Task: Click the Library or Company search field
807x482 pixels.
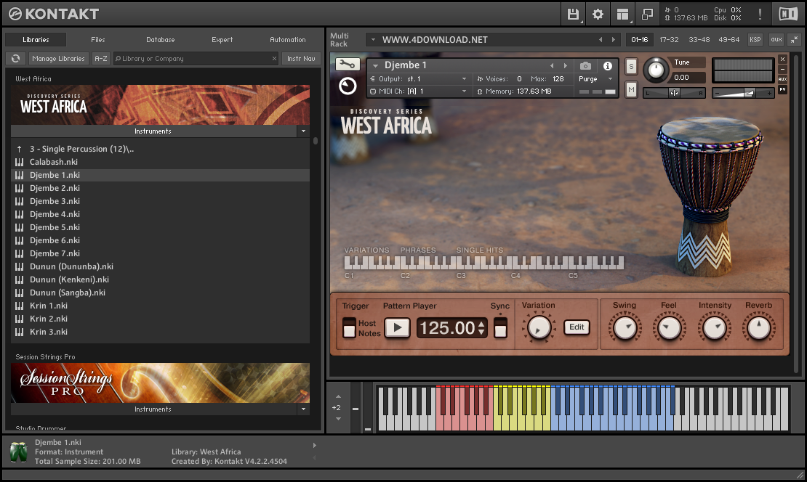Action: (x=196, y=59)
